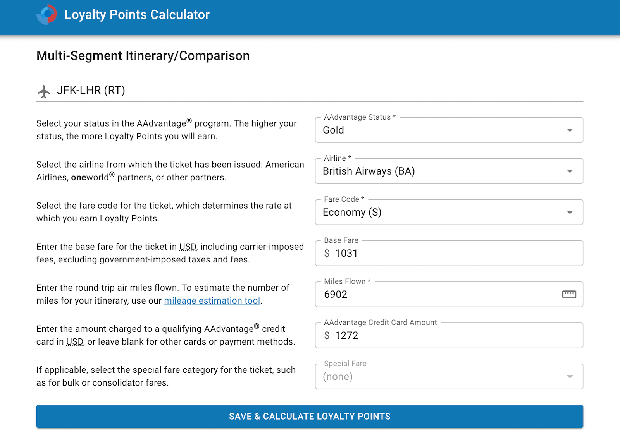620x439 pixels.
Task: Click the Loyalty Points Calculator logo
Action: pyautogui.click(x=46, y=15)
